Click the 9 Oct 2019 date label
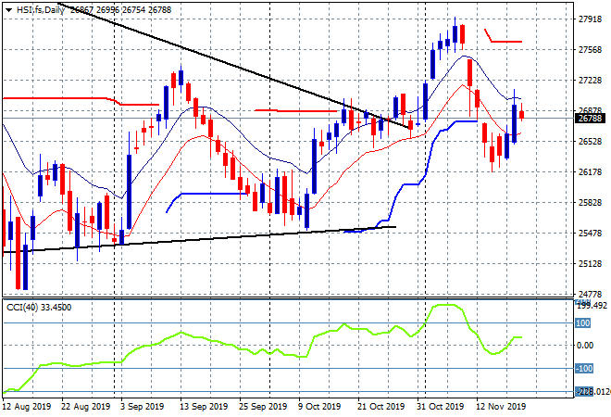 tap(319, 407)
